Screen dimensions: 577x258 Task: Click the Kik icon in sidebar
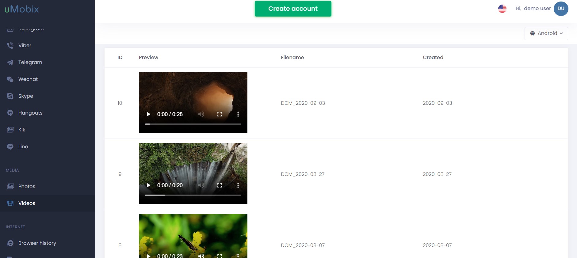(10, 130)
